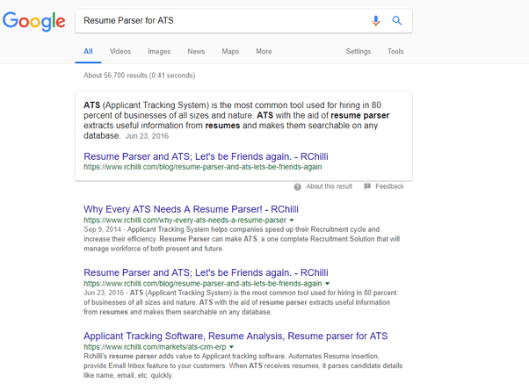The height and width of the screenshot is (391, 529).
Task: Open the More search categories menu
Action: click(x=264, y=51)
